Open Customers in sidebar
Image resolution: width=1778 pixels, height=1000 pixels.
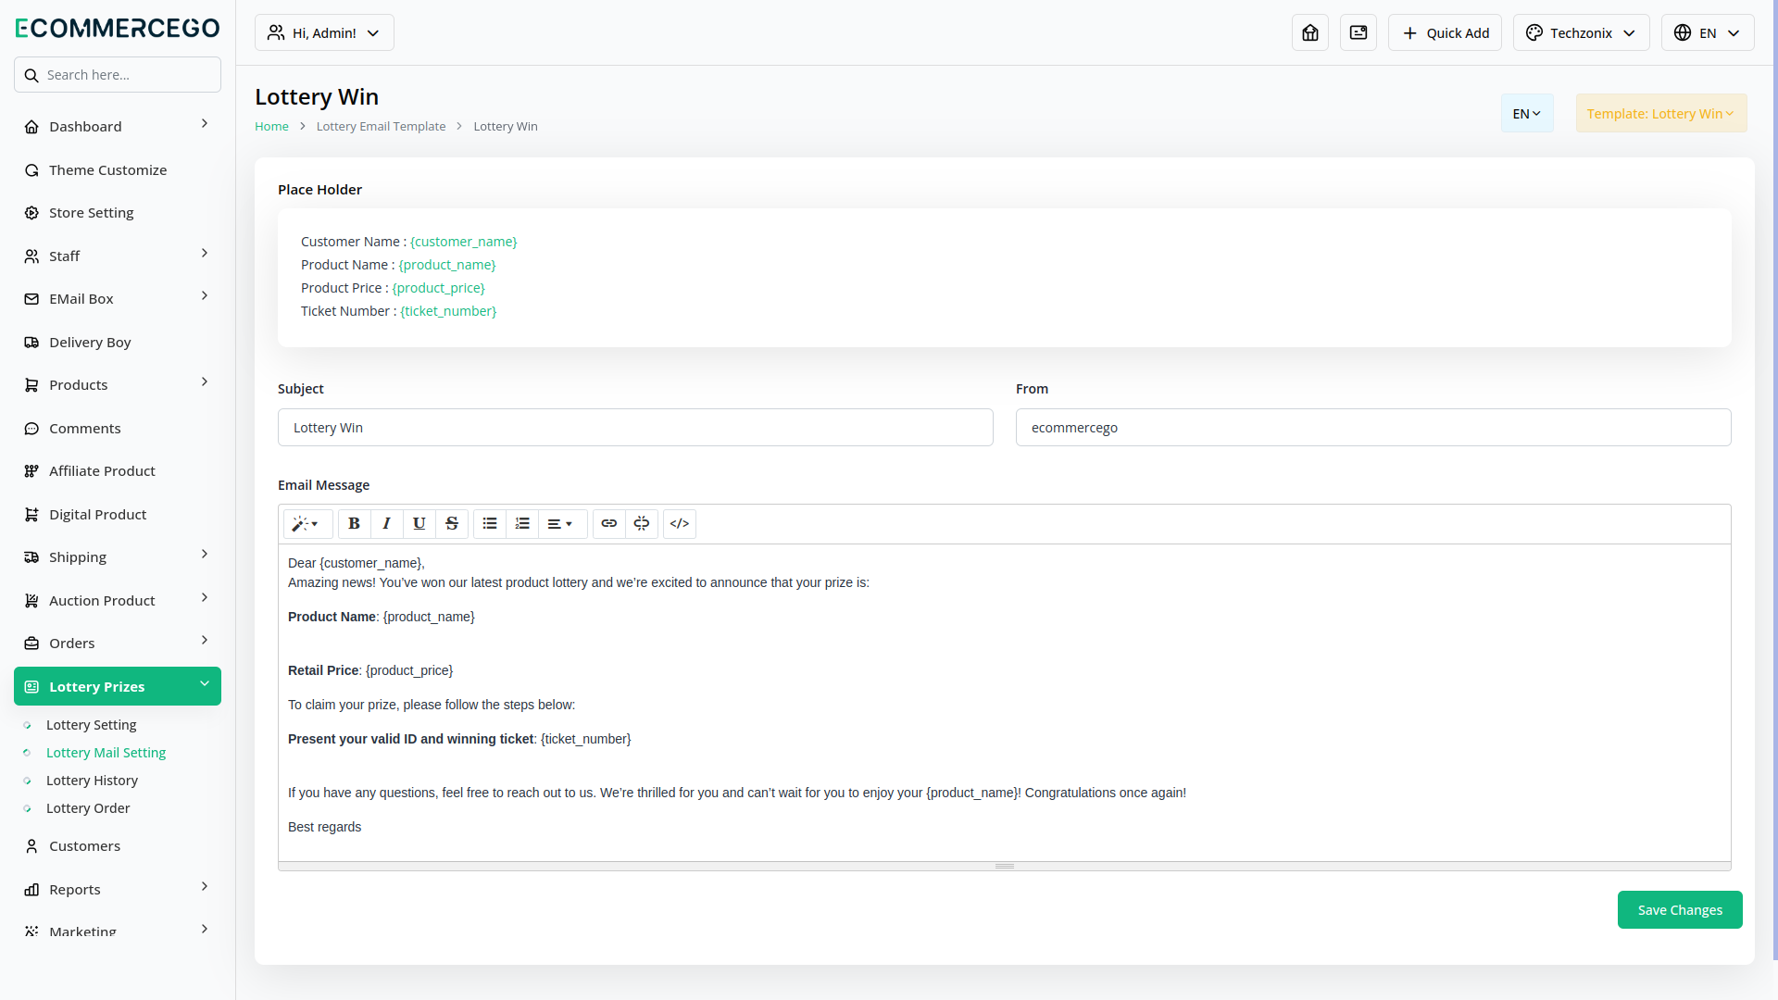pos(118,846)
